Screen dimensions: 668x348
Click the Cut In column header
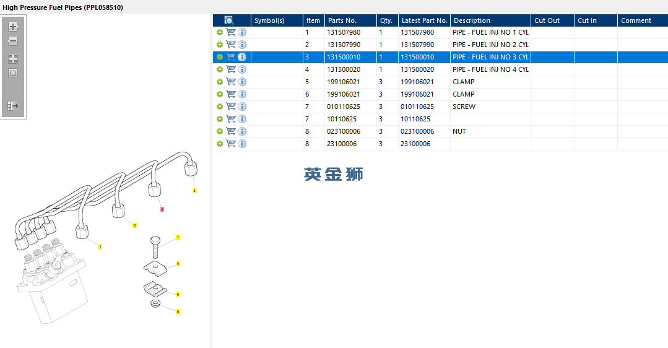click(596, 20)
